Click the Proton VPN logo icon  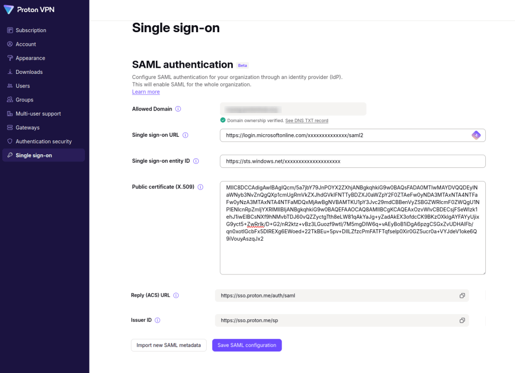click(x=9, y=10)
